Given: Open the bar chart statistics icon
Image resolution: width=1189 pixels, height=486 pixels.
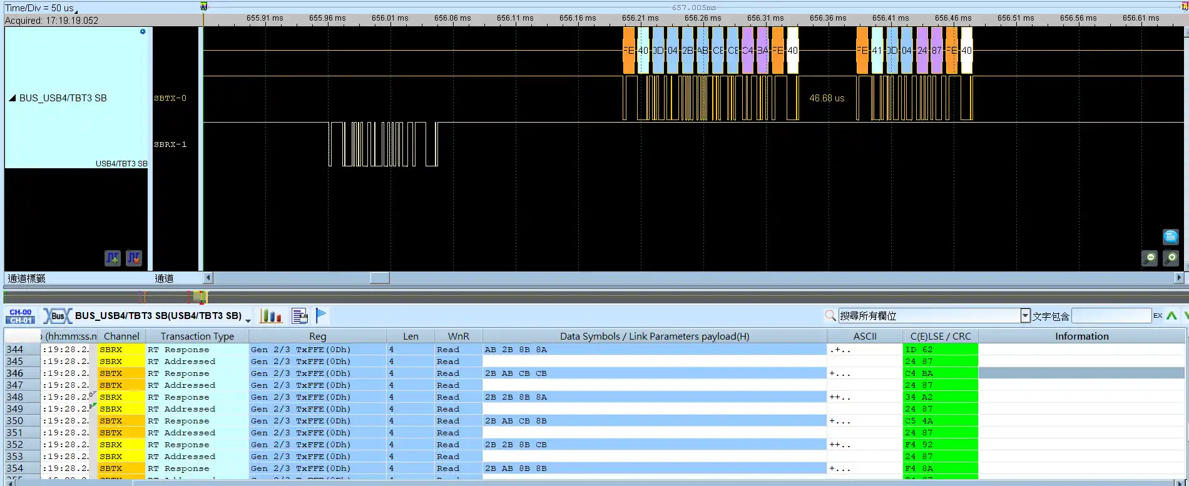Looking at the screenshot, I should coord(271,316).
